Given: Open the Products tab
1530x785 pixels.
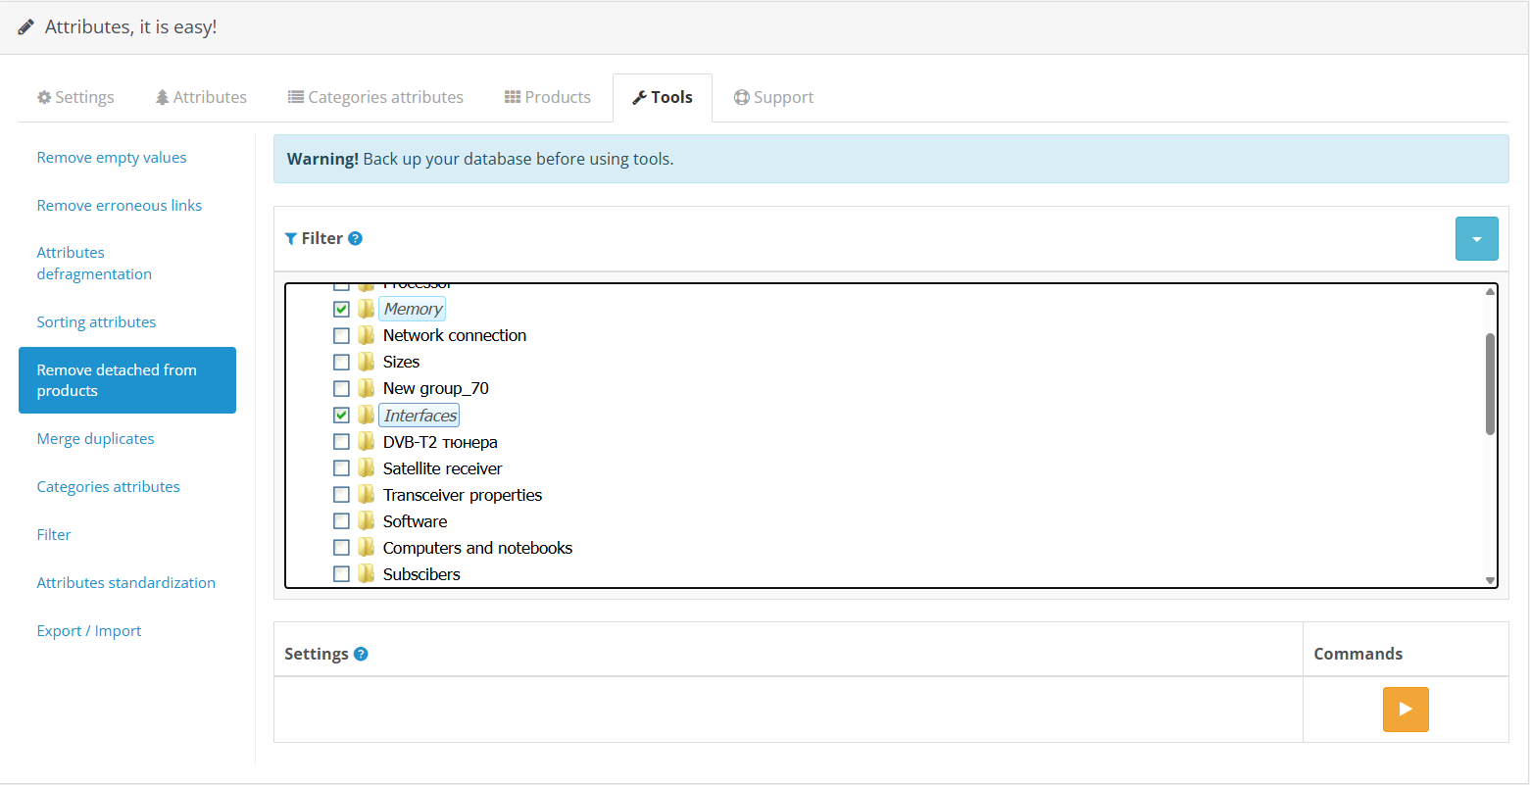Looking at the screenshot, I should tap(548, 97).
